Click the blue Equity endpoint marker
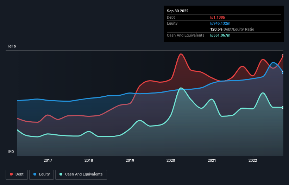289x185 pixels. tap(283, 73)
